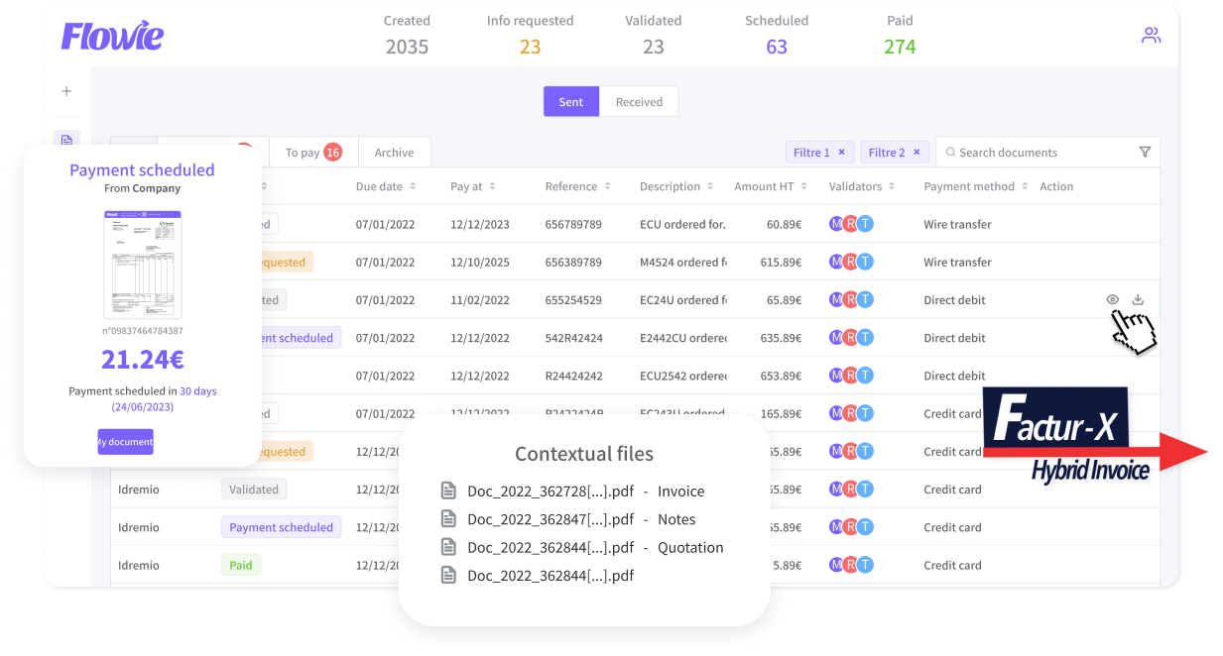Click the My document button
The width and height of the screenshot is (1223, 656).
point(125,442)
